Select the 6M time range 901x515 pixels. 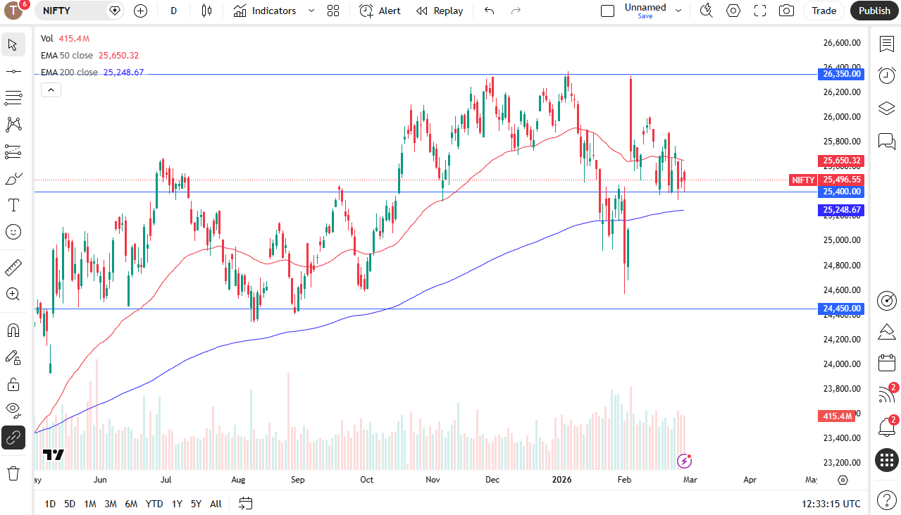click(x=131, y=504)
